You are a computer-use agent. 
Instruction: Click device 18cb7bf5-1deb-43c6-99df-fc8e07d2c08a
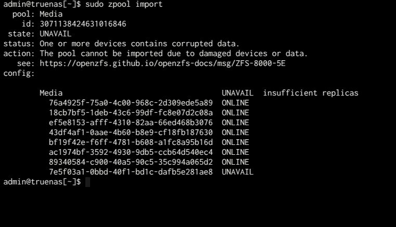coord(131,113)
